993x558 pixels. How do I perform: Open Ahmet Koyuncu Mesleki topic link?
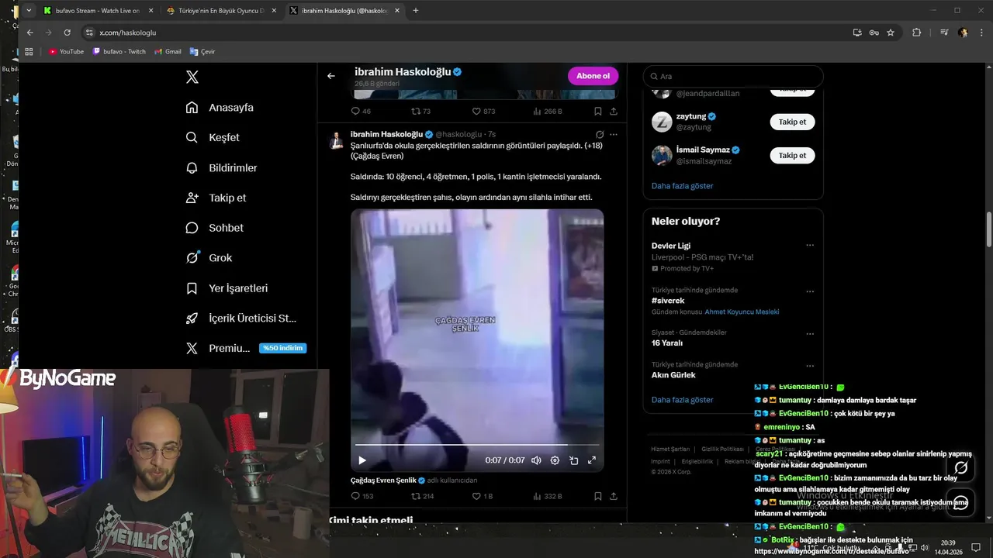tap(742, 312)
